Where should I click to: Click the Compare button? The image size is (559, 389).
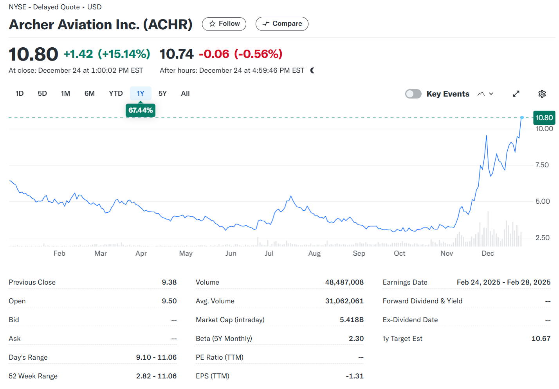click(x=282, y=24)
